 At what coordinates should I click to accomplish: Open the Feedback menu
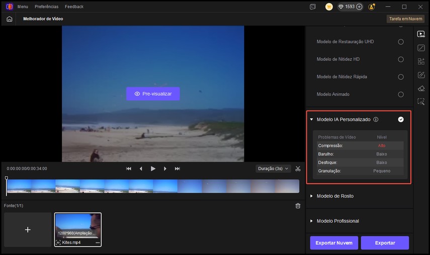click(x=74, y=7)
